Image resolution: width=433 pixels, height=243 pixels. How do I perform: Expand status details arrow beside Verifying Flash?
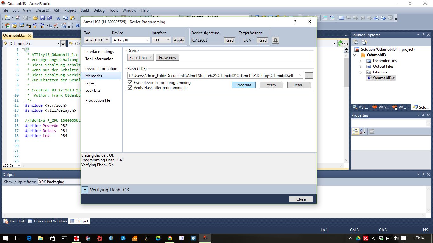coord(85,190)
